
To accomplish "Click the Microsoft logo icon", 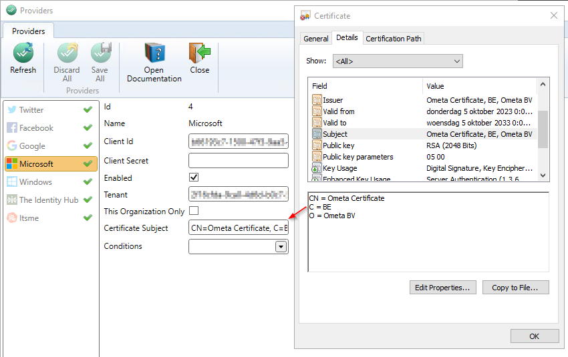I will coord(12,164).
